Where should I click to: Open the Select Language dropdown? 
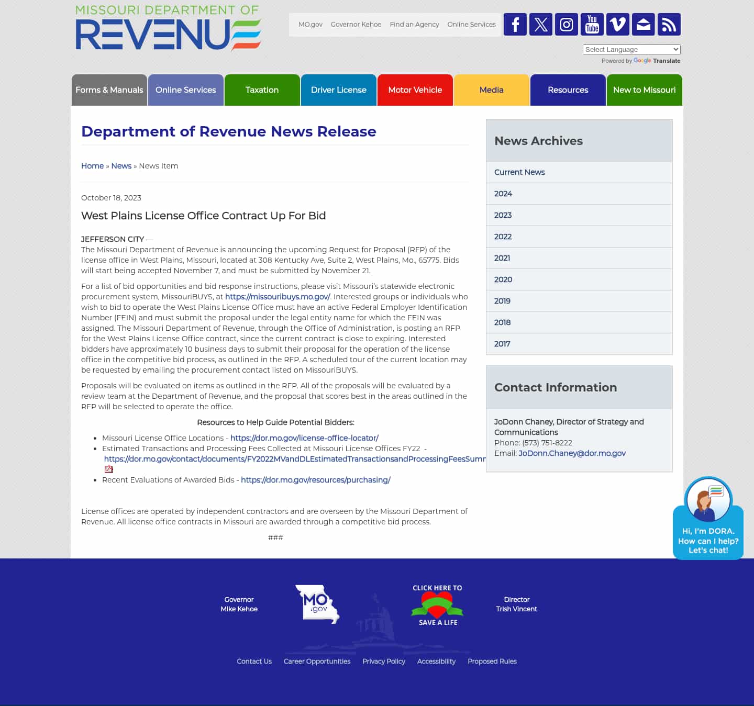pyautogui.click(x=631, y=49)
